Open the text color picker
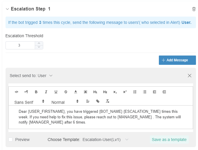 click(x=76, y=92)
